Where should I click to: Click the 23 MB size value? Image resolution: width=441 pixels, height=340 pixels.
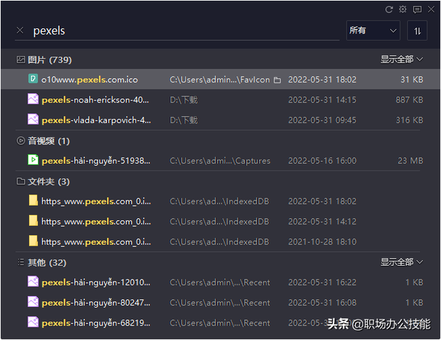411,161
